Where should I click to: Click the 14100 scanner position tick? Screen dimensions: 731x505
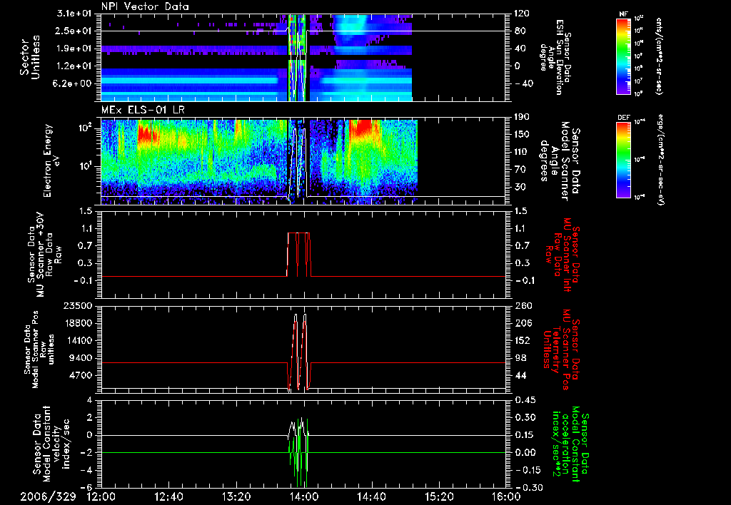[x=79, y=340]
